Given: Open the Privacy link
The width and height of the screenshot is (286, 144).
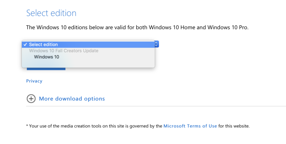Looking at the screenshot, I should [34, 81].
